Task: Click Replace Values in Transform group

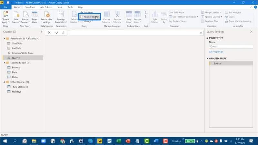Action: pyautogui.click(x=178, y=21)
